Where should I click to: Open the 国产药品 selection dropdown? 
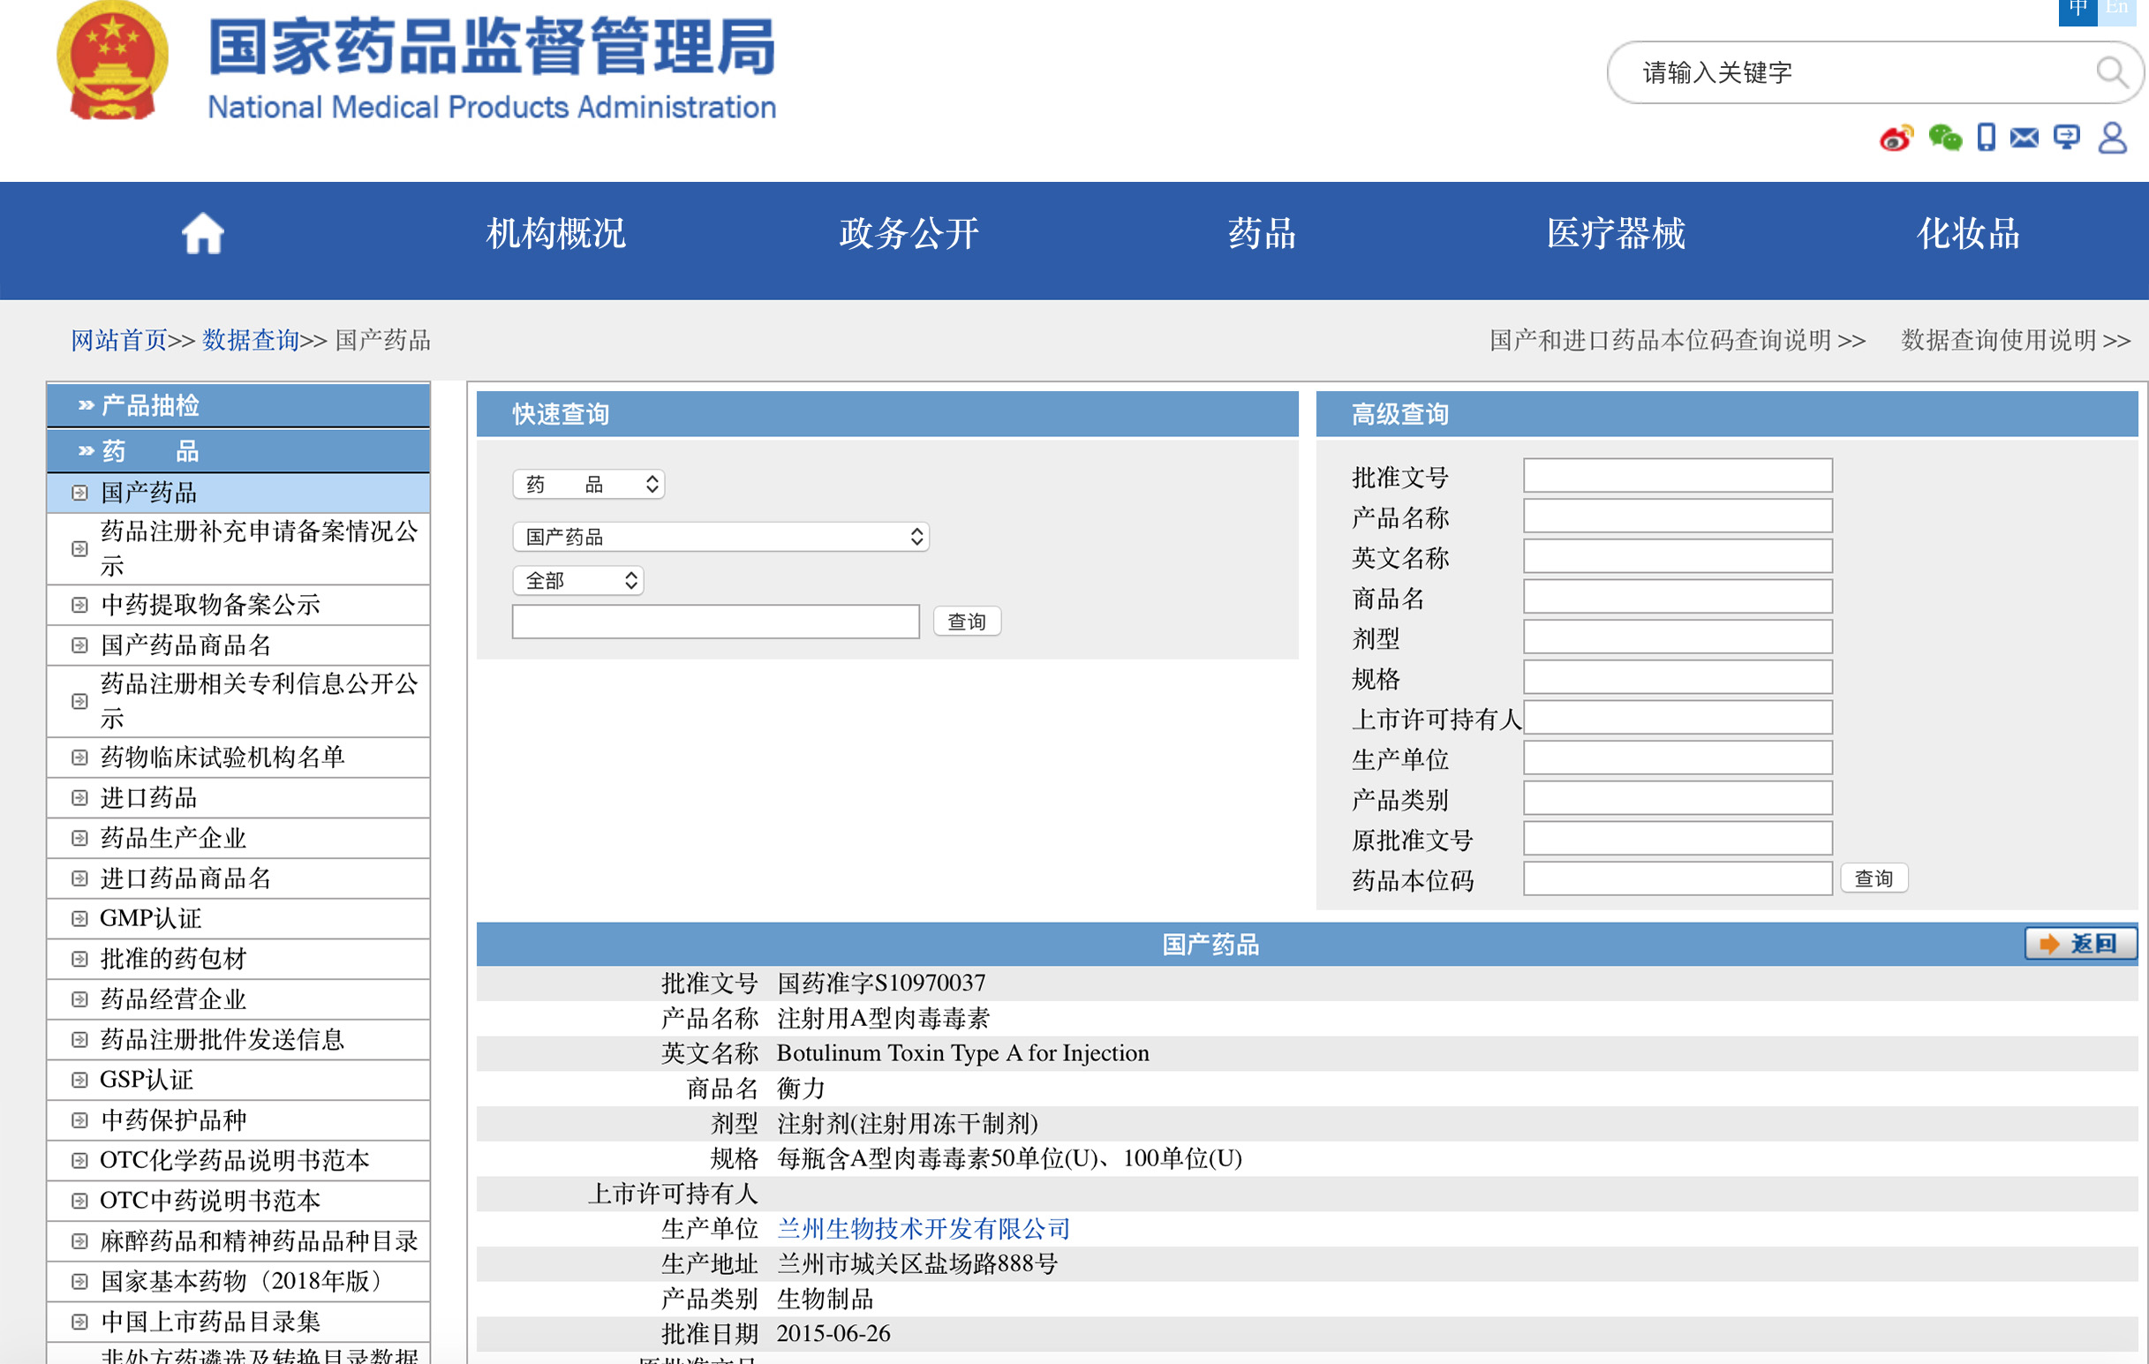tap(720, 537)
